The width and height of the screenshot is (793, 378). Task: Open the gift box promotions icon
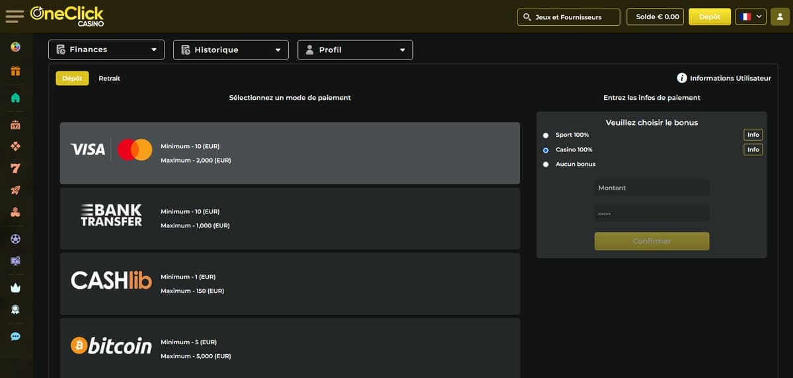(x=15, y=71)
